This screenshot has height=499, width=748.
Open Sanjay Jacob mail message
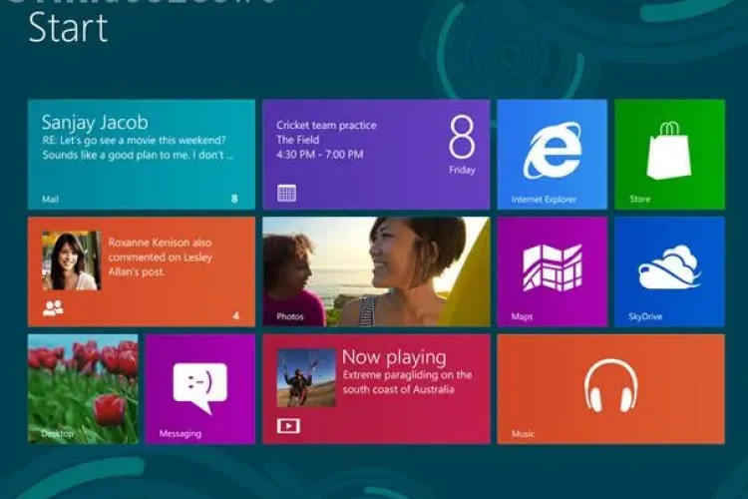[x=142, y=155]
